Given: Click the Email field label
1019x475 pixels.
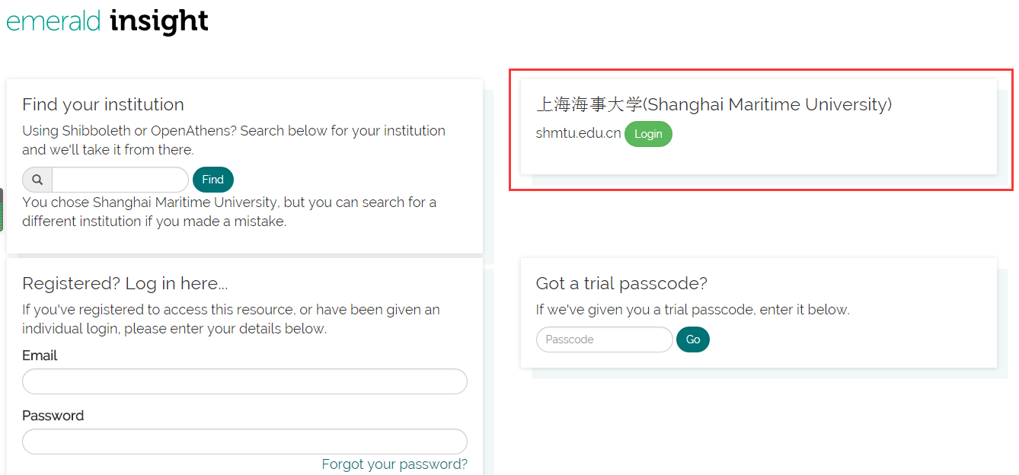Looking at the screenshot, I should click(40, 355).
